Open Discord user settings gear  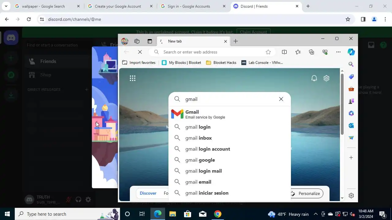point(88,200)
